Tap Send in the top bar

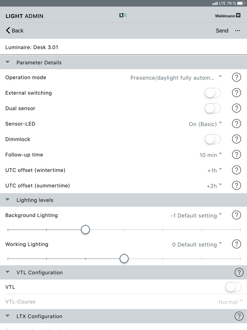point(222,31)
